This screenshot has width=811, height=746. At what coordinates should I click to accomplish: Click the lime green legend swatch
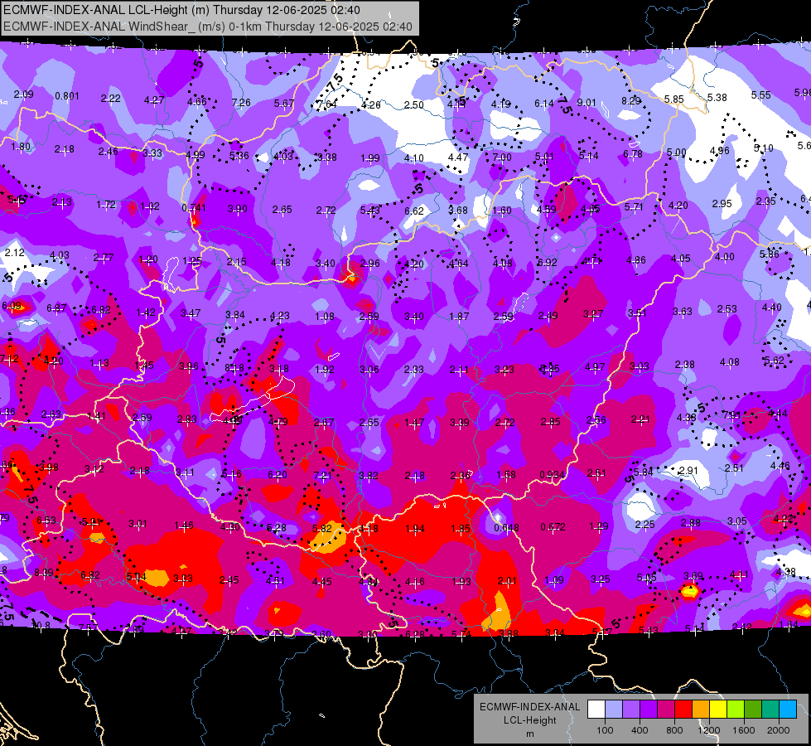click(736, 709)
